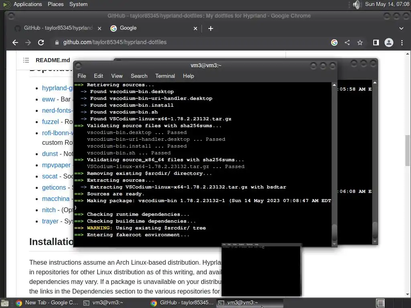Close the Google tab
Image resolution: width=411 pixels, height=308 pixels.
[x=195, y=28]
